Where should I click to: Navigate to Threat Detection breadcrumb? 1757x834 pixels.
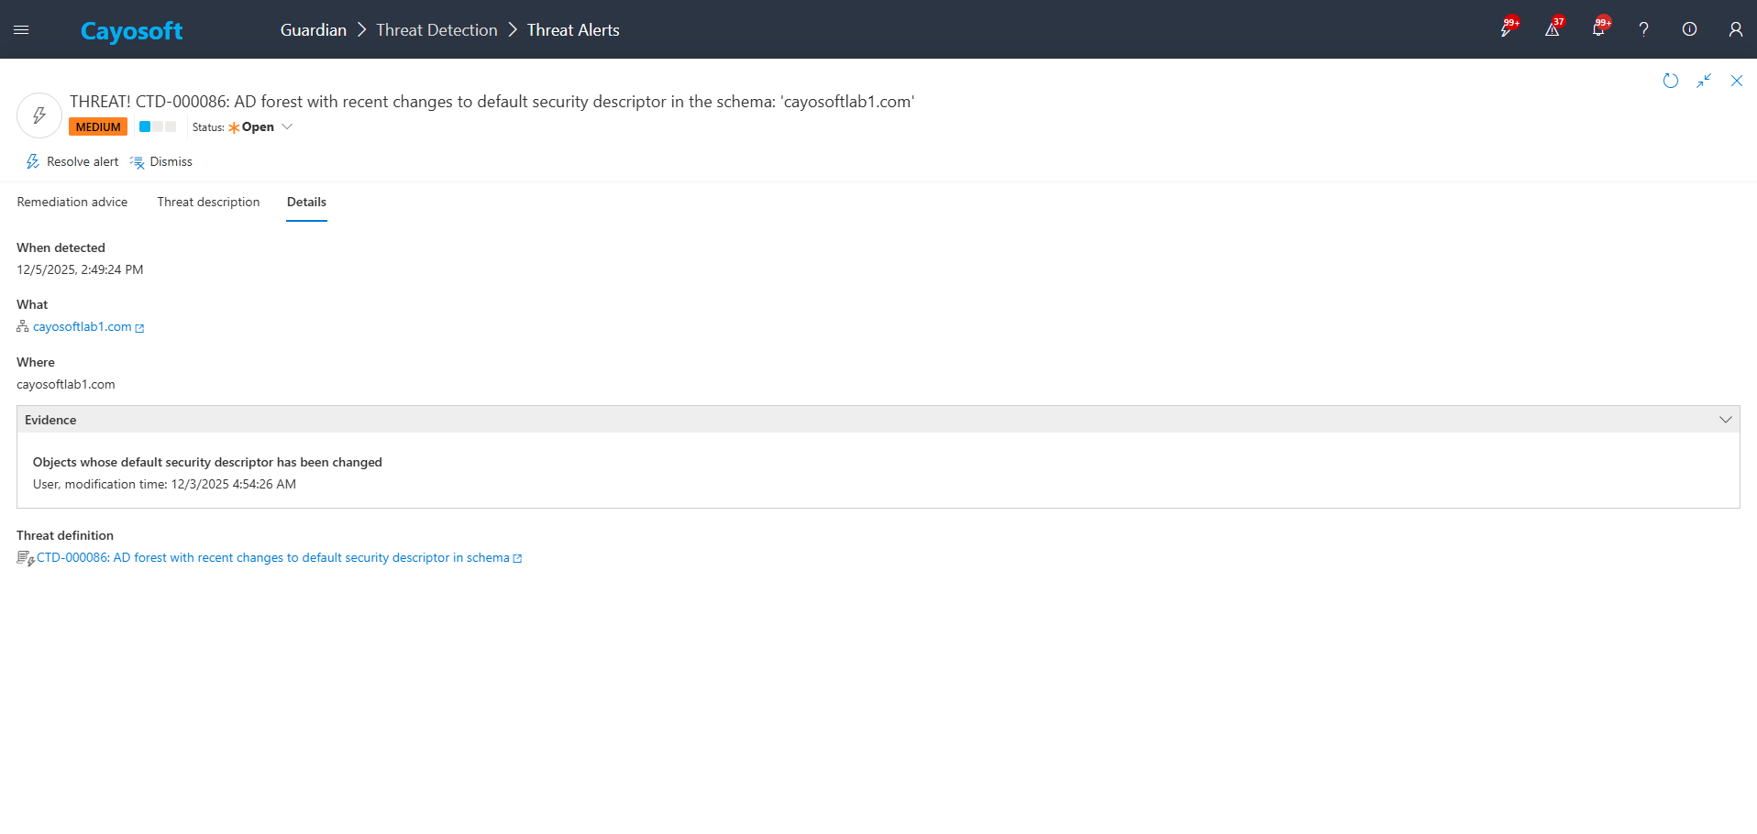[x=436, y=30]
